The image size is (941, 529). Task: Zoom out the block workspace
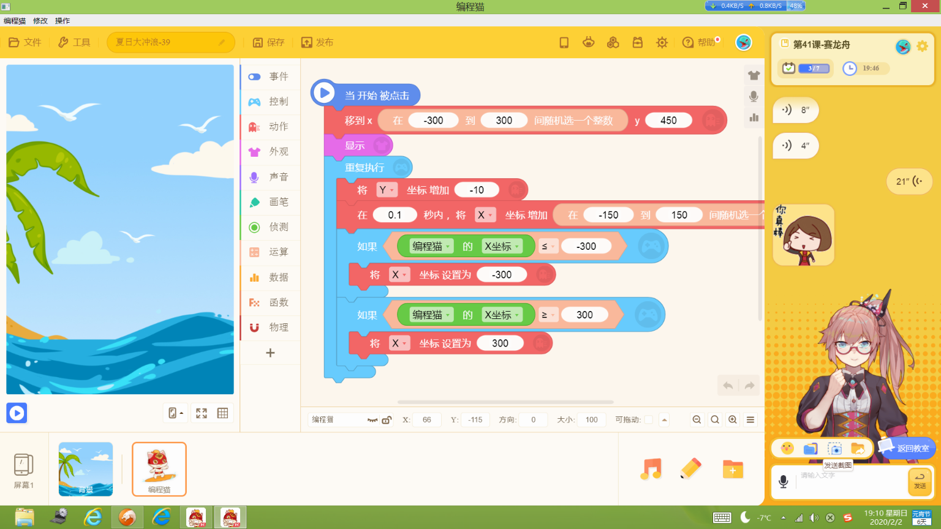point(697,419)
